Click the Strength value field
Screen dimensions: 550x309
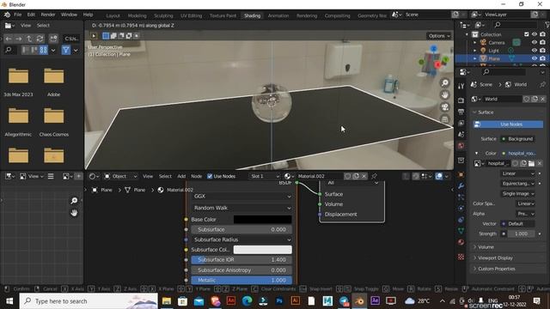point(522,233)
